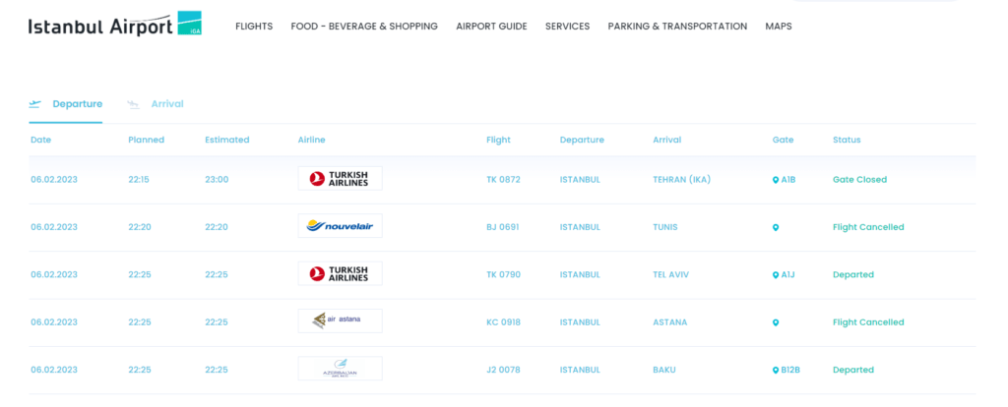The image size is (1008, 407).
Task: Click gate pin icon for Tehran flight
Action: [x=776, y=180]
